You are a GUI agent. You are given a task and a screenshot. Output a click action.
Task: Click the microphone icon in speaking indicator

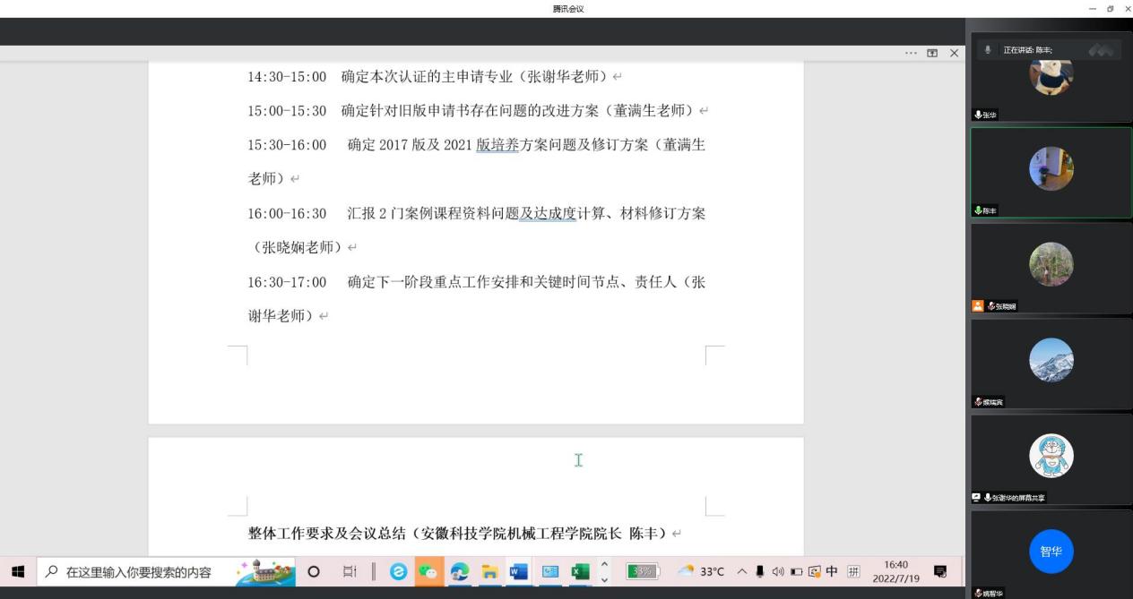pyautogui.click(x=988, y=50)
